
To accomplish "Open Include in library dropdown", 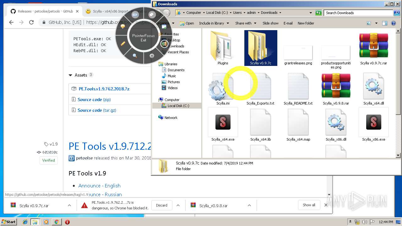I will [x=214, y=23].
